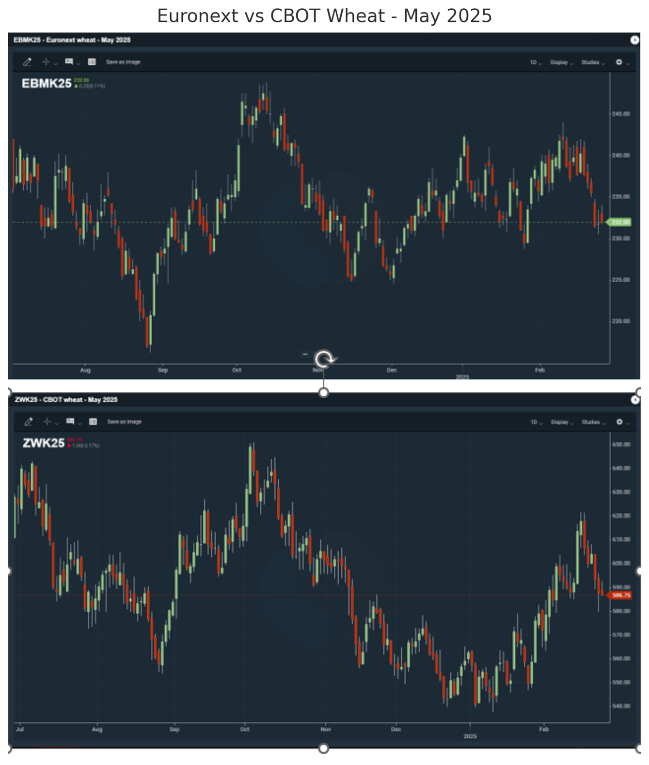
Task: Click the 232.00 current price label on EBMK25 axis
Action: click(x=619, y=222)
